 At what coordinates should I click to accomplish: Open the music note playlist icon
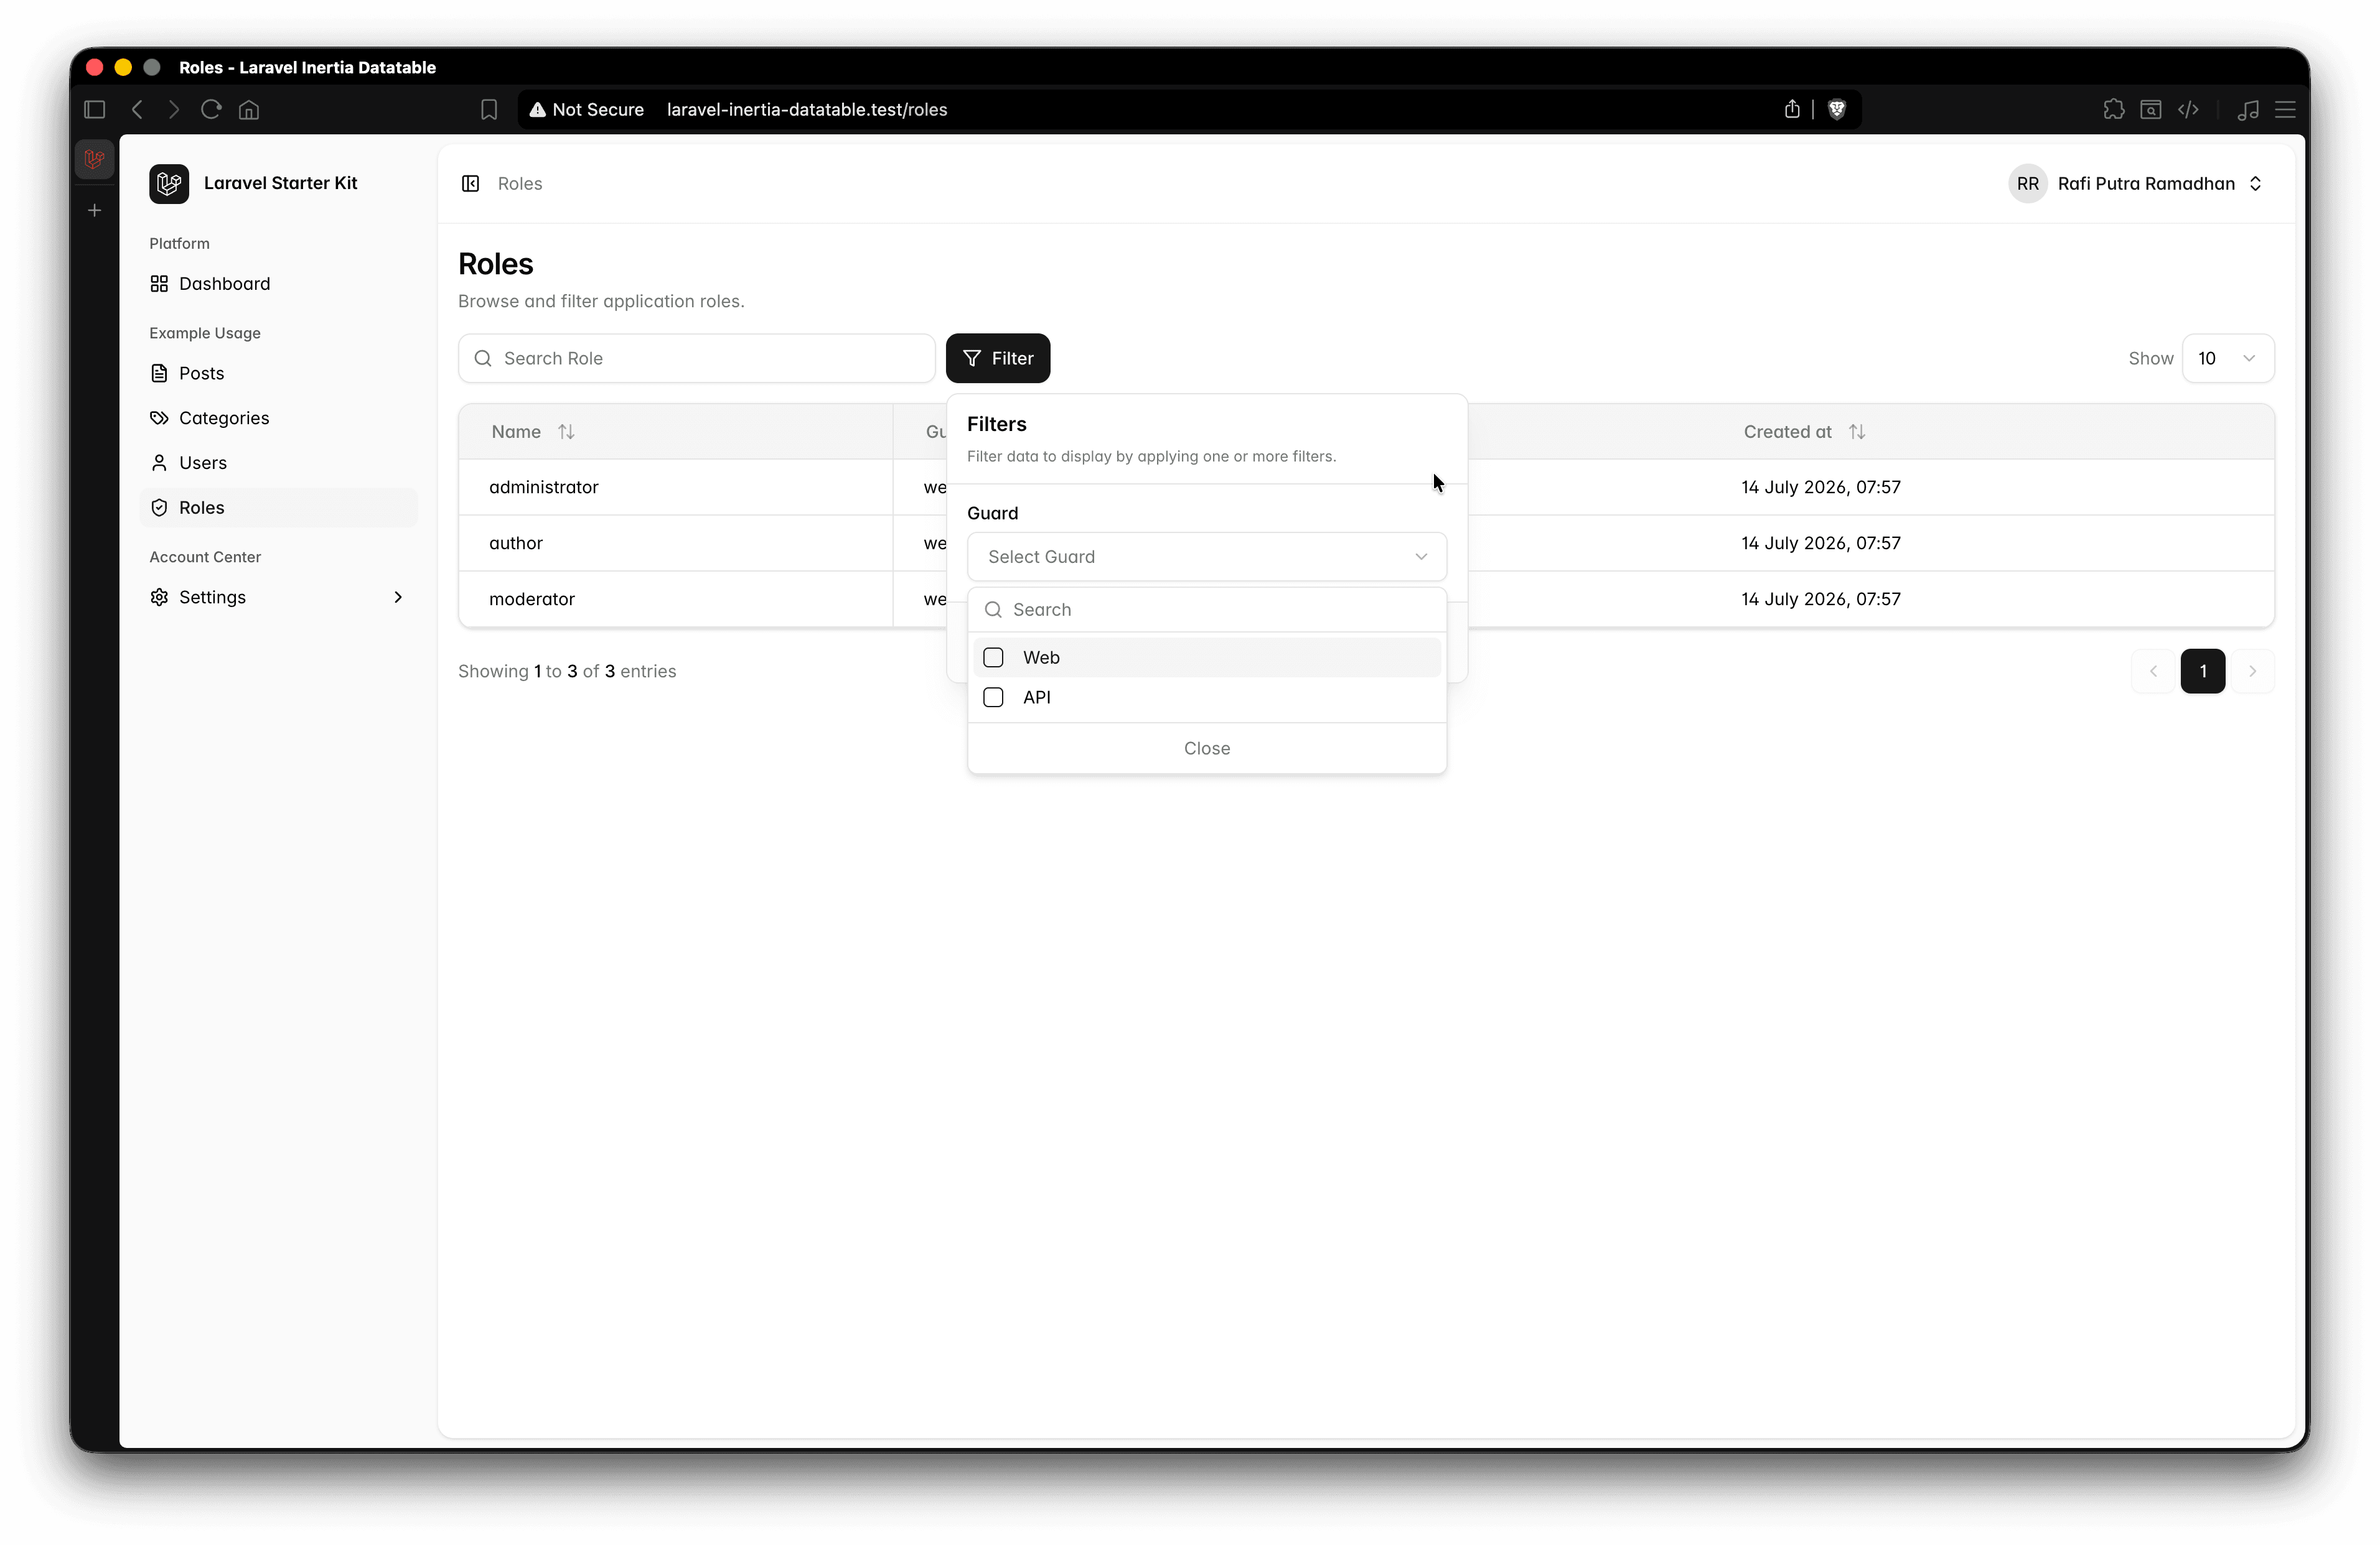[2248, 110]
